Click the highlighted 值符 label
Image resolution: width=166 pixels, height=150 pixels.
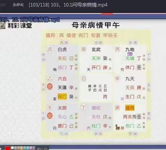pos(130,108)
